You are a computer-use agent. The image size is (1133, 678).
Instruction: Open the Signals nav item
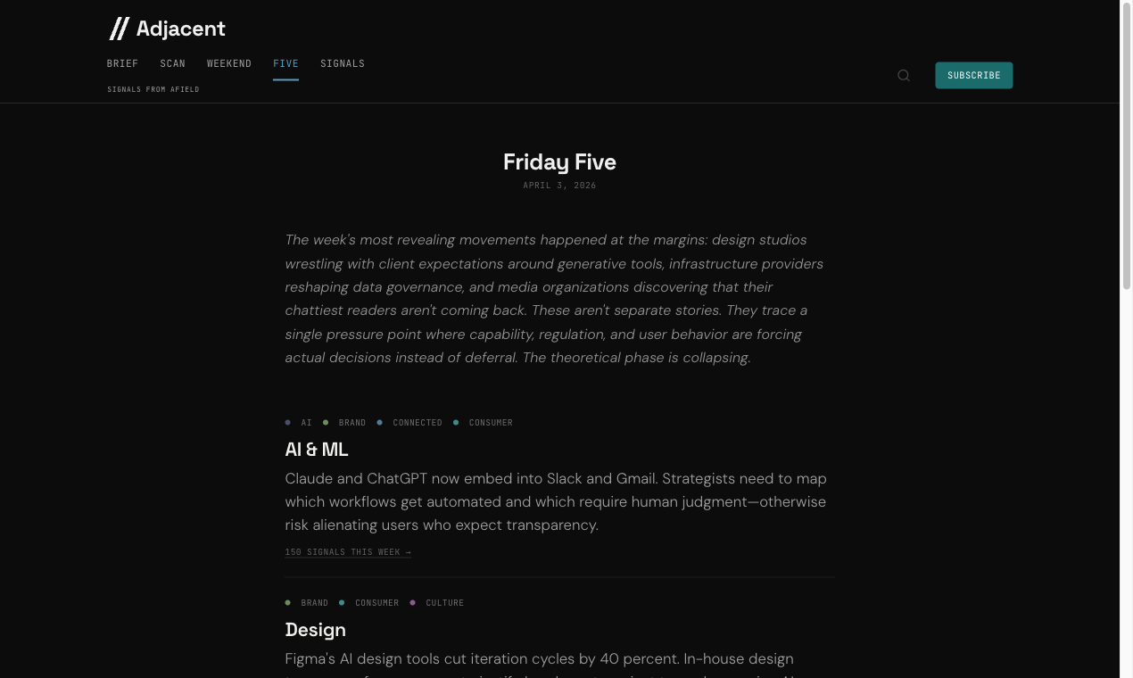point(343,63)
